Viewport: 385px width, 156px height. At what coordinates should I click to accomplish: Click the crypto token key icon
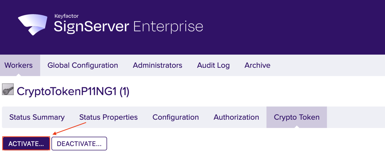click(8, 90)
